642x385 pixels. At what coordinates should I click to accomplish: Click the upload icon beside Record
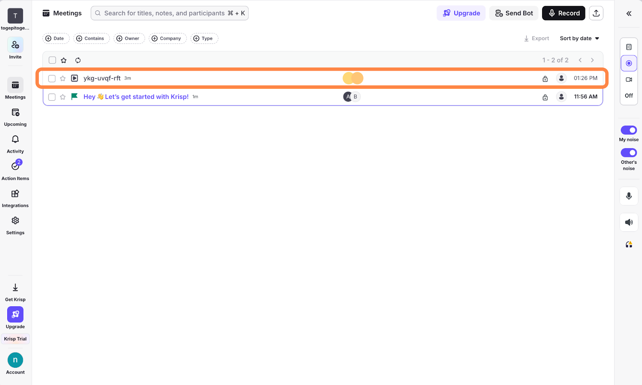point(596,13)
